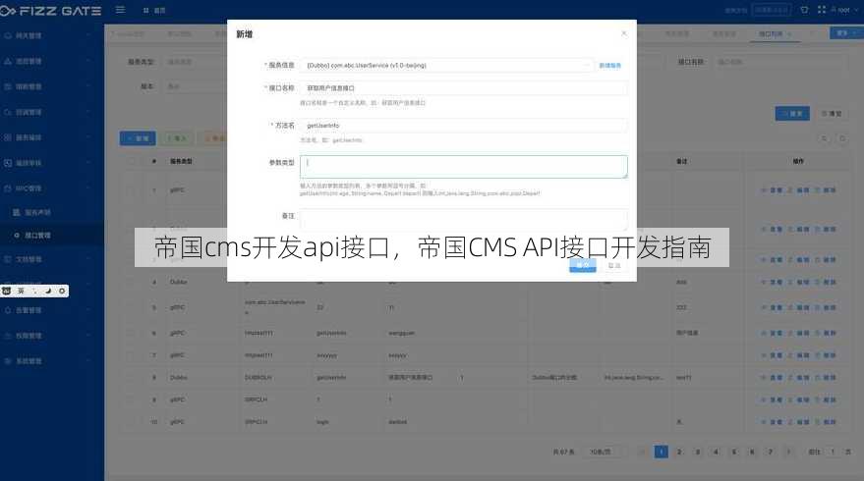
Task: Open the 10条/页 page size dropdown
Action: [605, 452]
